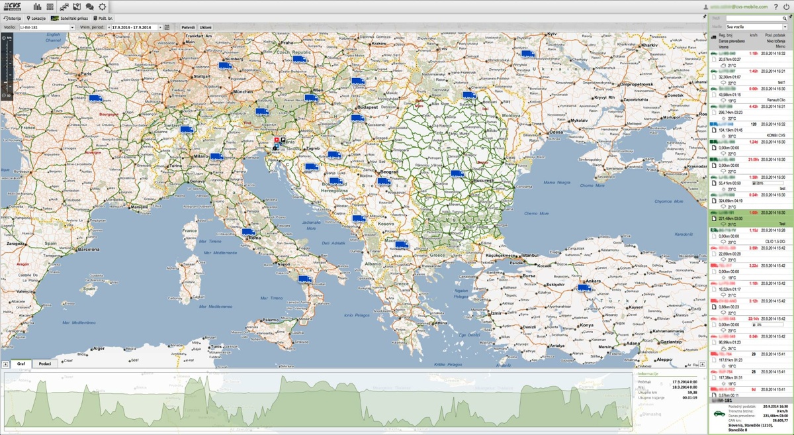Click the vehicle search input field
The image size is (794, 435).
[753, 19]
